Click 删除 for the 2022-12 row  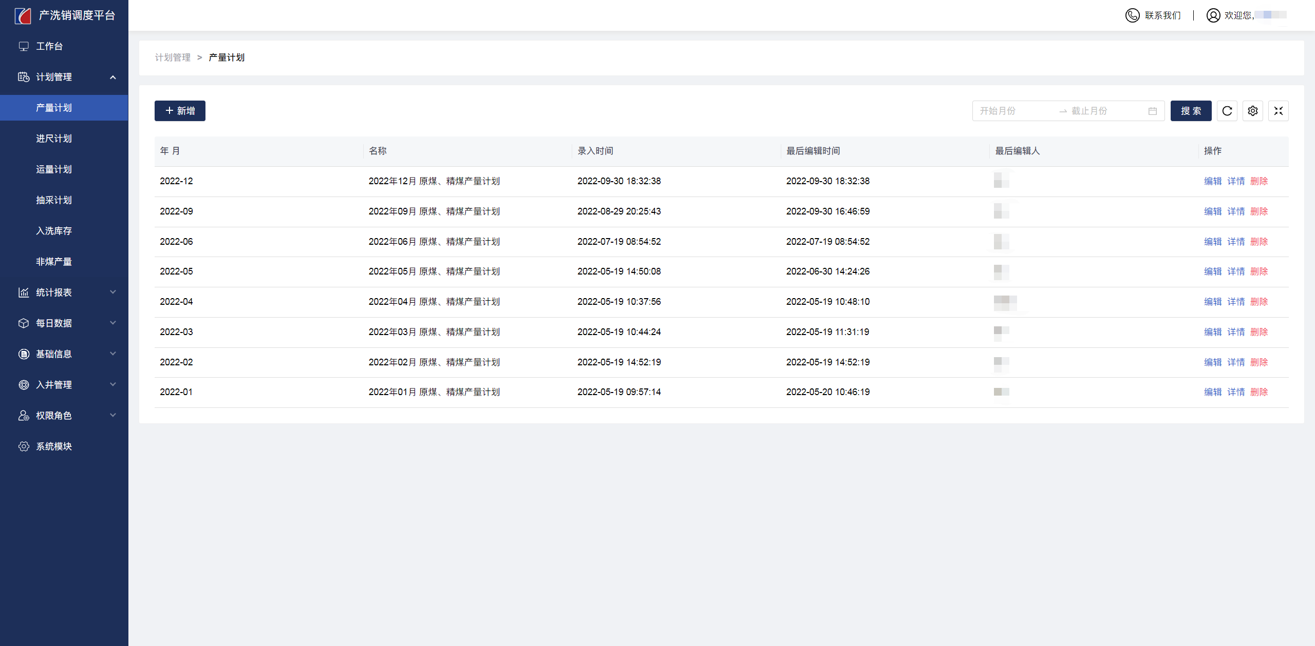click(1259, 181)
